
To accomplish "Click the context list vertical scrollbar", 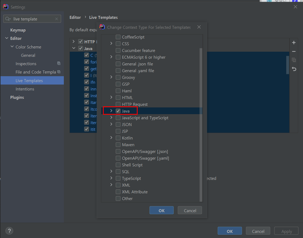I will point(201,125).
